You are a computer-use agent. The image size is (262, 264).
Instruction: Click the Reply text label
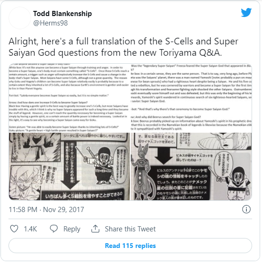click(72, 229)
